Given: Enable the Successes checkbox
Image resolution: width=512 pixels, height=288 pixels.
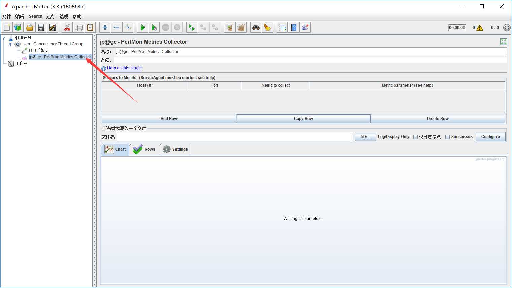Looking at the screenshot, I should [x=447, y=137].
